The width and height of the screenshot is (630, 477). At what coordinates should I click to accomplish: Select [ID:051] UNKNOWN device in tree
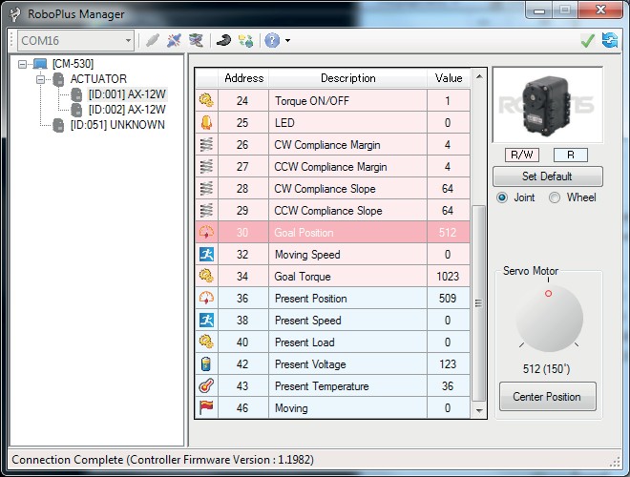(116, 125)
